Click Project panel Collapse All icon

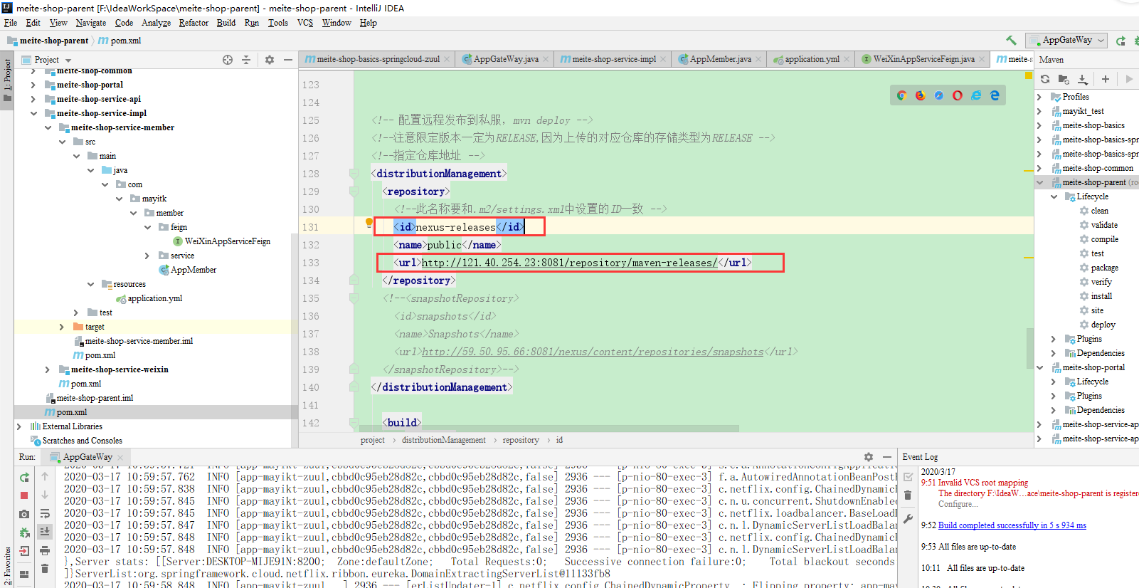tap(246, 60)
